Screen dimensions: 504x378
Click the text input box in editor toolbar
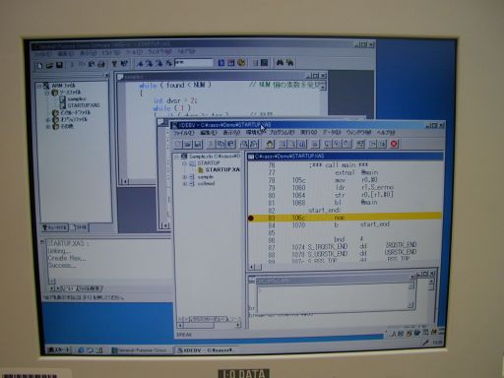(x=194, y=62)
